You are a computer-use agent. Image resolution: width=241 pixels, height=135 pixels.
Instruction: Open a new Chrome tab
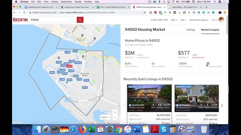point(206,7)
